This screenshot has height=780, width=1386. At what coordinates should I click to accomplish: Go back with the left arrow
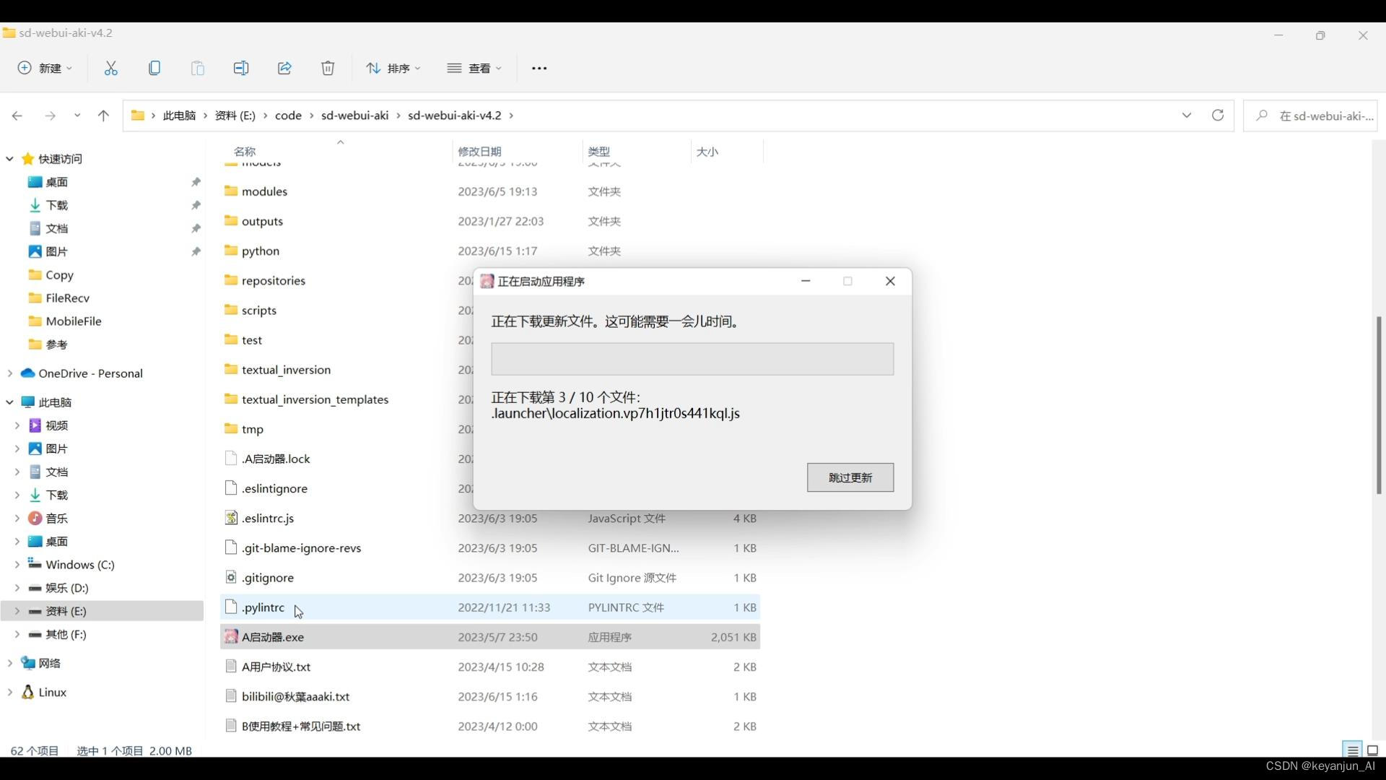[17, 116]
